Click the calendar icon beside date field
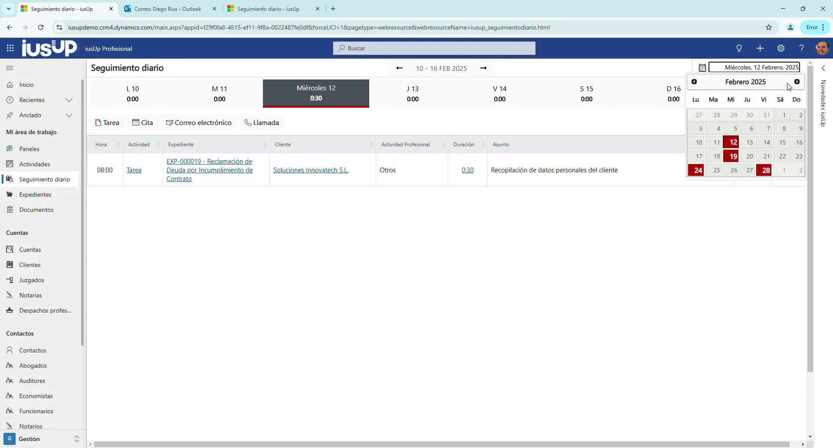This screenshot has height=448, width=833. pos(702,67)
